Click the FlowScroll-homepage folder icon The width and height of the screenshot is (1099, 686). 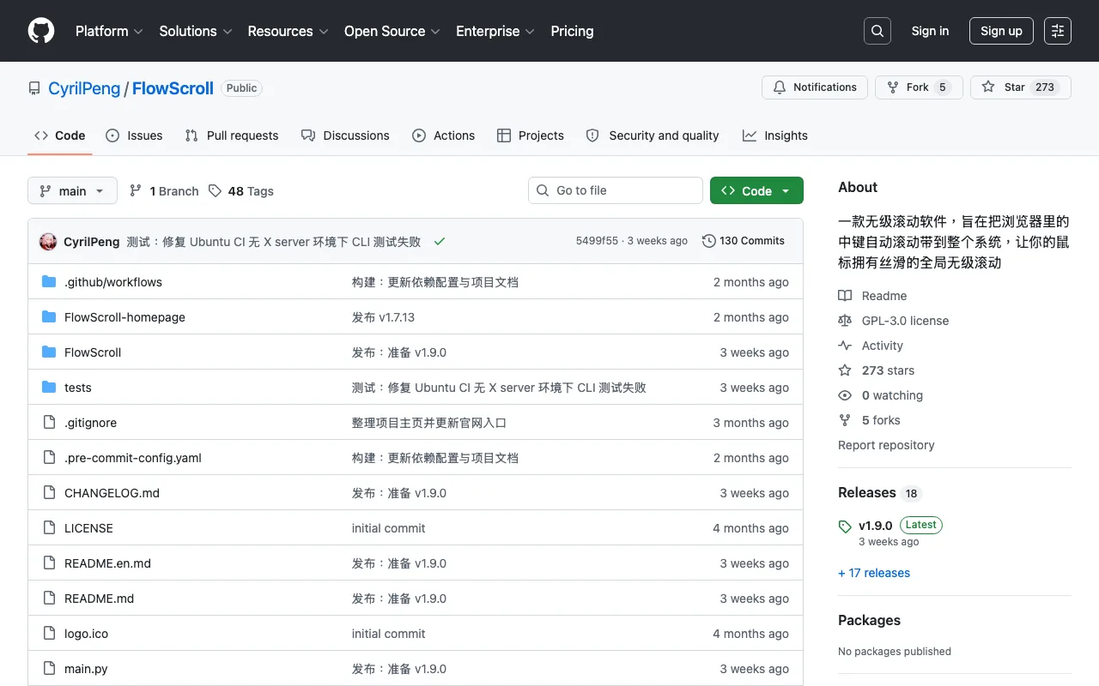pos(49,317)
